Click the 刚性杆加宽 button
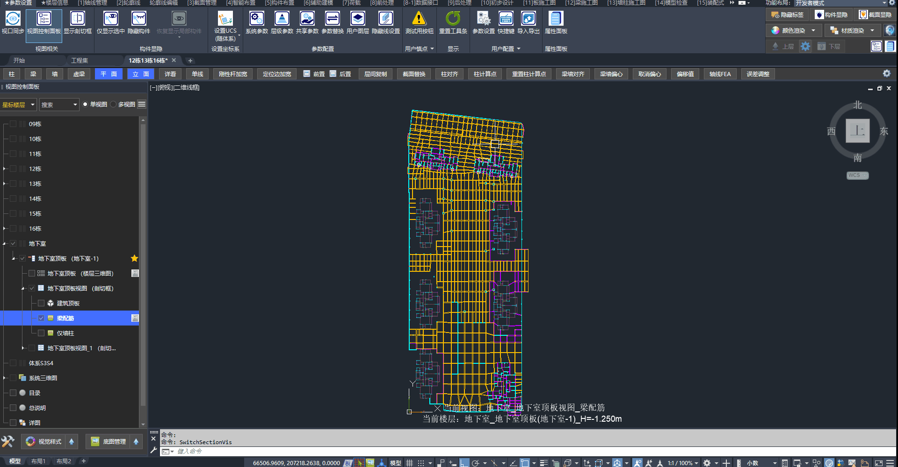Image resolution: width=898 pixels, height=467 pixels. pos(233,74)
